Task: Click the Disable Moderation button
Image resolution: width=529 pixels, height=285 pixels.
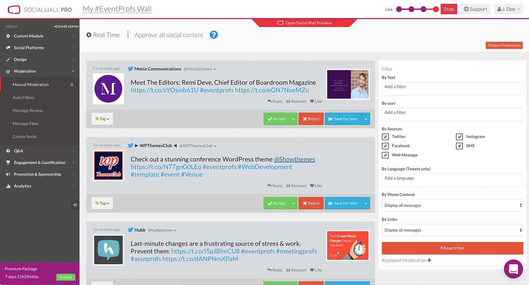Action: coord(504,45)
